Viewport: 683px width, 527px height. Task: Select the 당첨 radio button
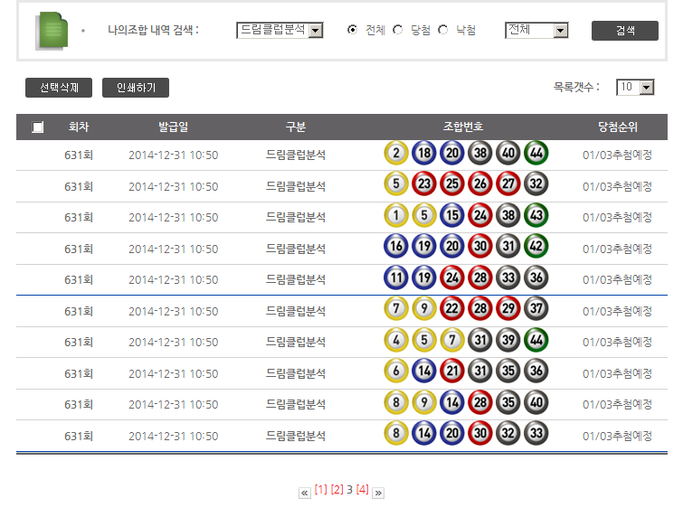[398, 30]
